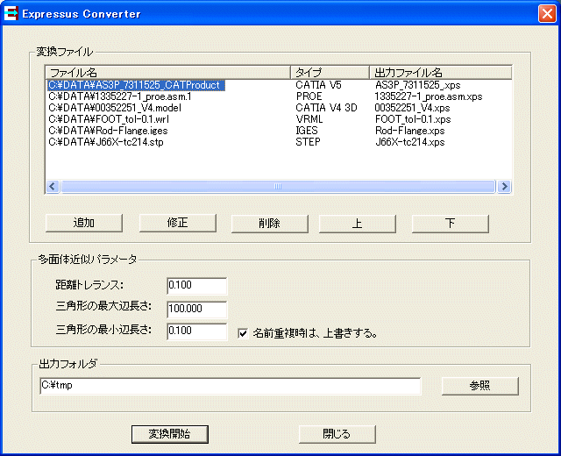Click the 距離トレランス input field

pyautogui.click(x=196, y=286)
